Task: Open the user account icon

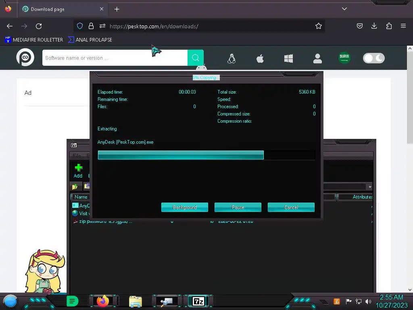Action: coord(317,59)
